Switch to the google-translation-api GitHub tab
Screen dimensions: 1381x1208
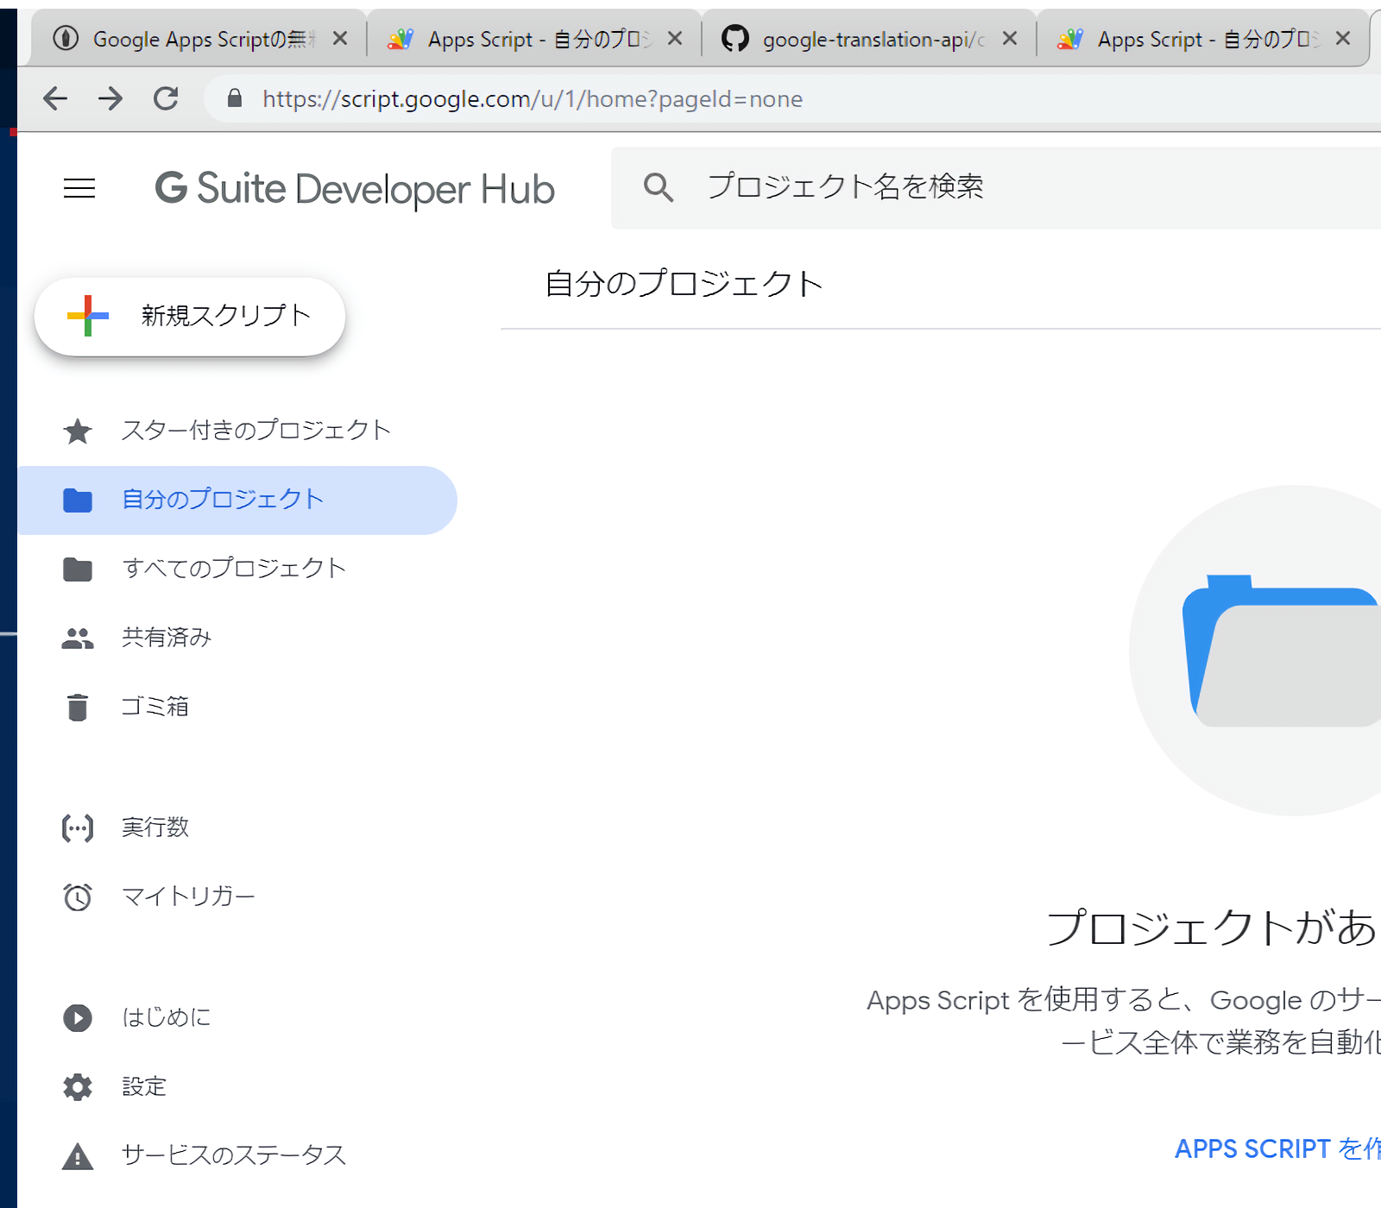pyautogui.click(x=863, y=39)
